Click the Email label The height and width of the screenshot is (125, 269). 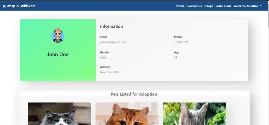(103, 37)
